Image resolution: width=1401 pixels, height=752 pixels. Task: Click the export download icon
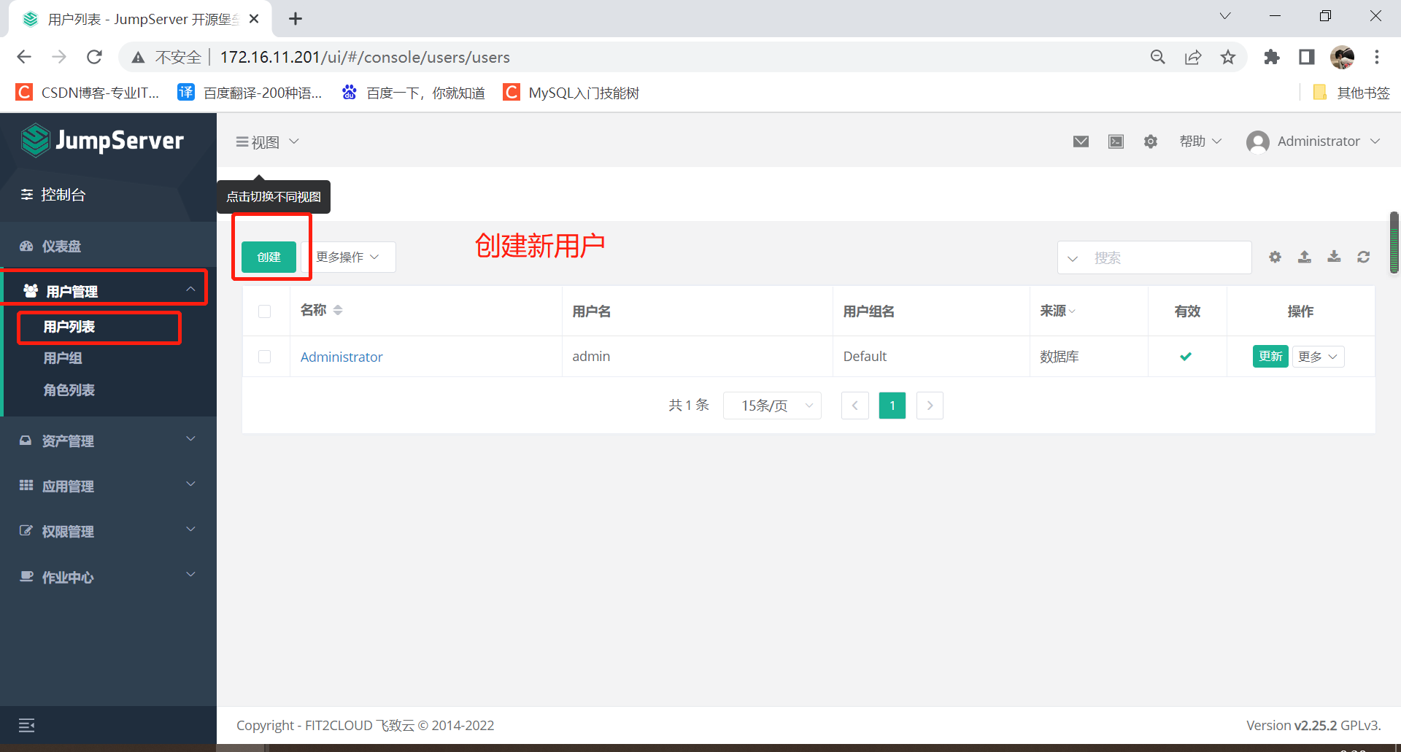(x=1334, y=257)
